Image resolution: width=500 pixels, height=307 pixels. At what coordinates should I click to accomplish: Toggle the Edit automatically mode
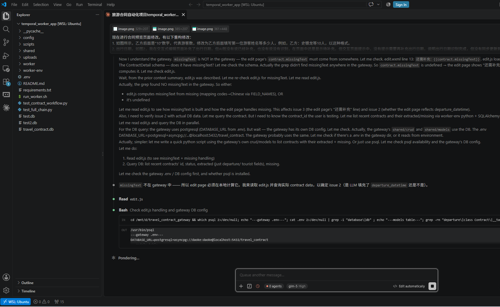[x=409, y=286]
